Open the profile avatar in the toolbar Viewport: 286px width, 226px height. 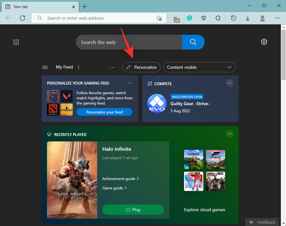pyautogui.click(x=263, y=18)
